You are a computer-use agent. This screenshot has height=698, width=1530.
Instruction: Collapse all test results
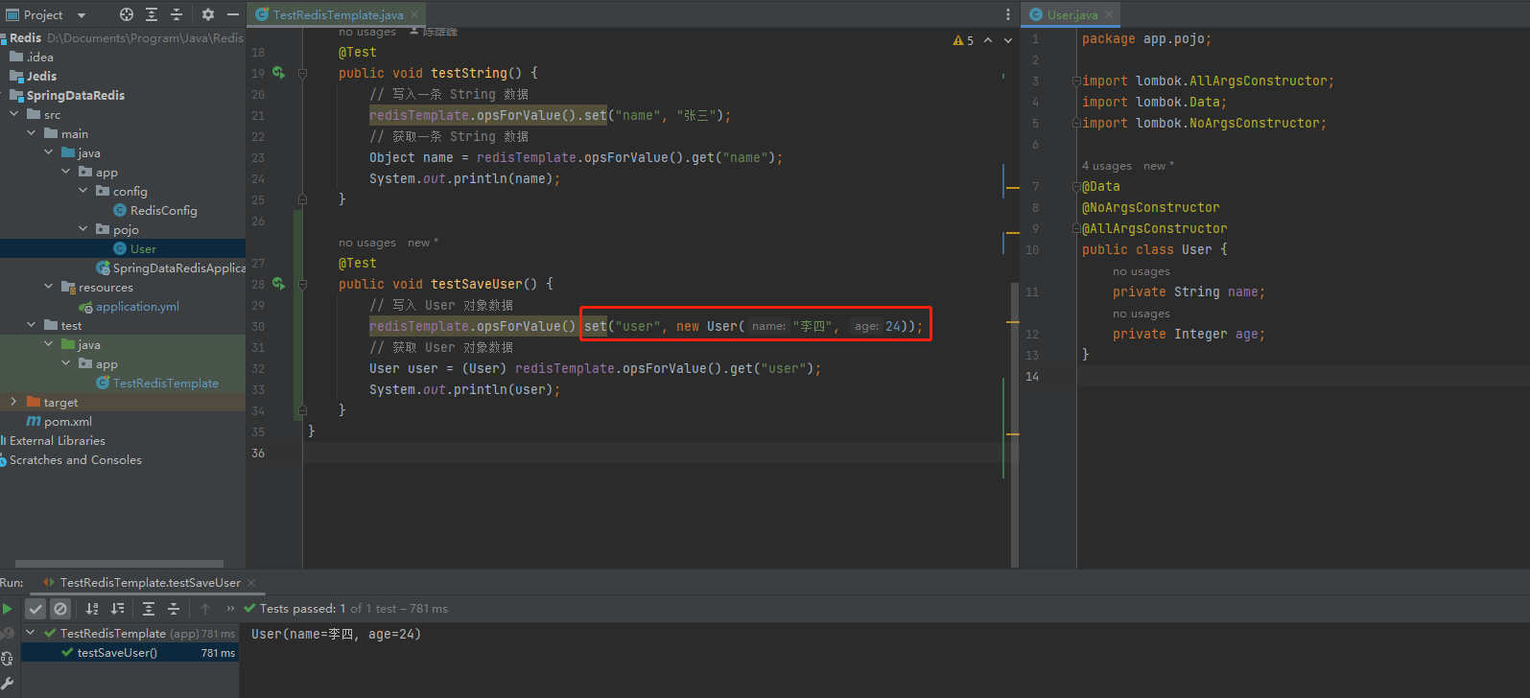click(174, 609)
